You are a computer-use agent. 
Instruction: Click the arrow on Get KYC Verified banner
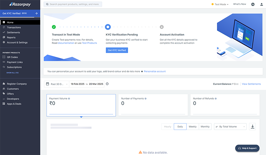tap(36, 13)
